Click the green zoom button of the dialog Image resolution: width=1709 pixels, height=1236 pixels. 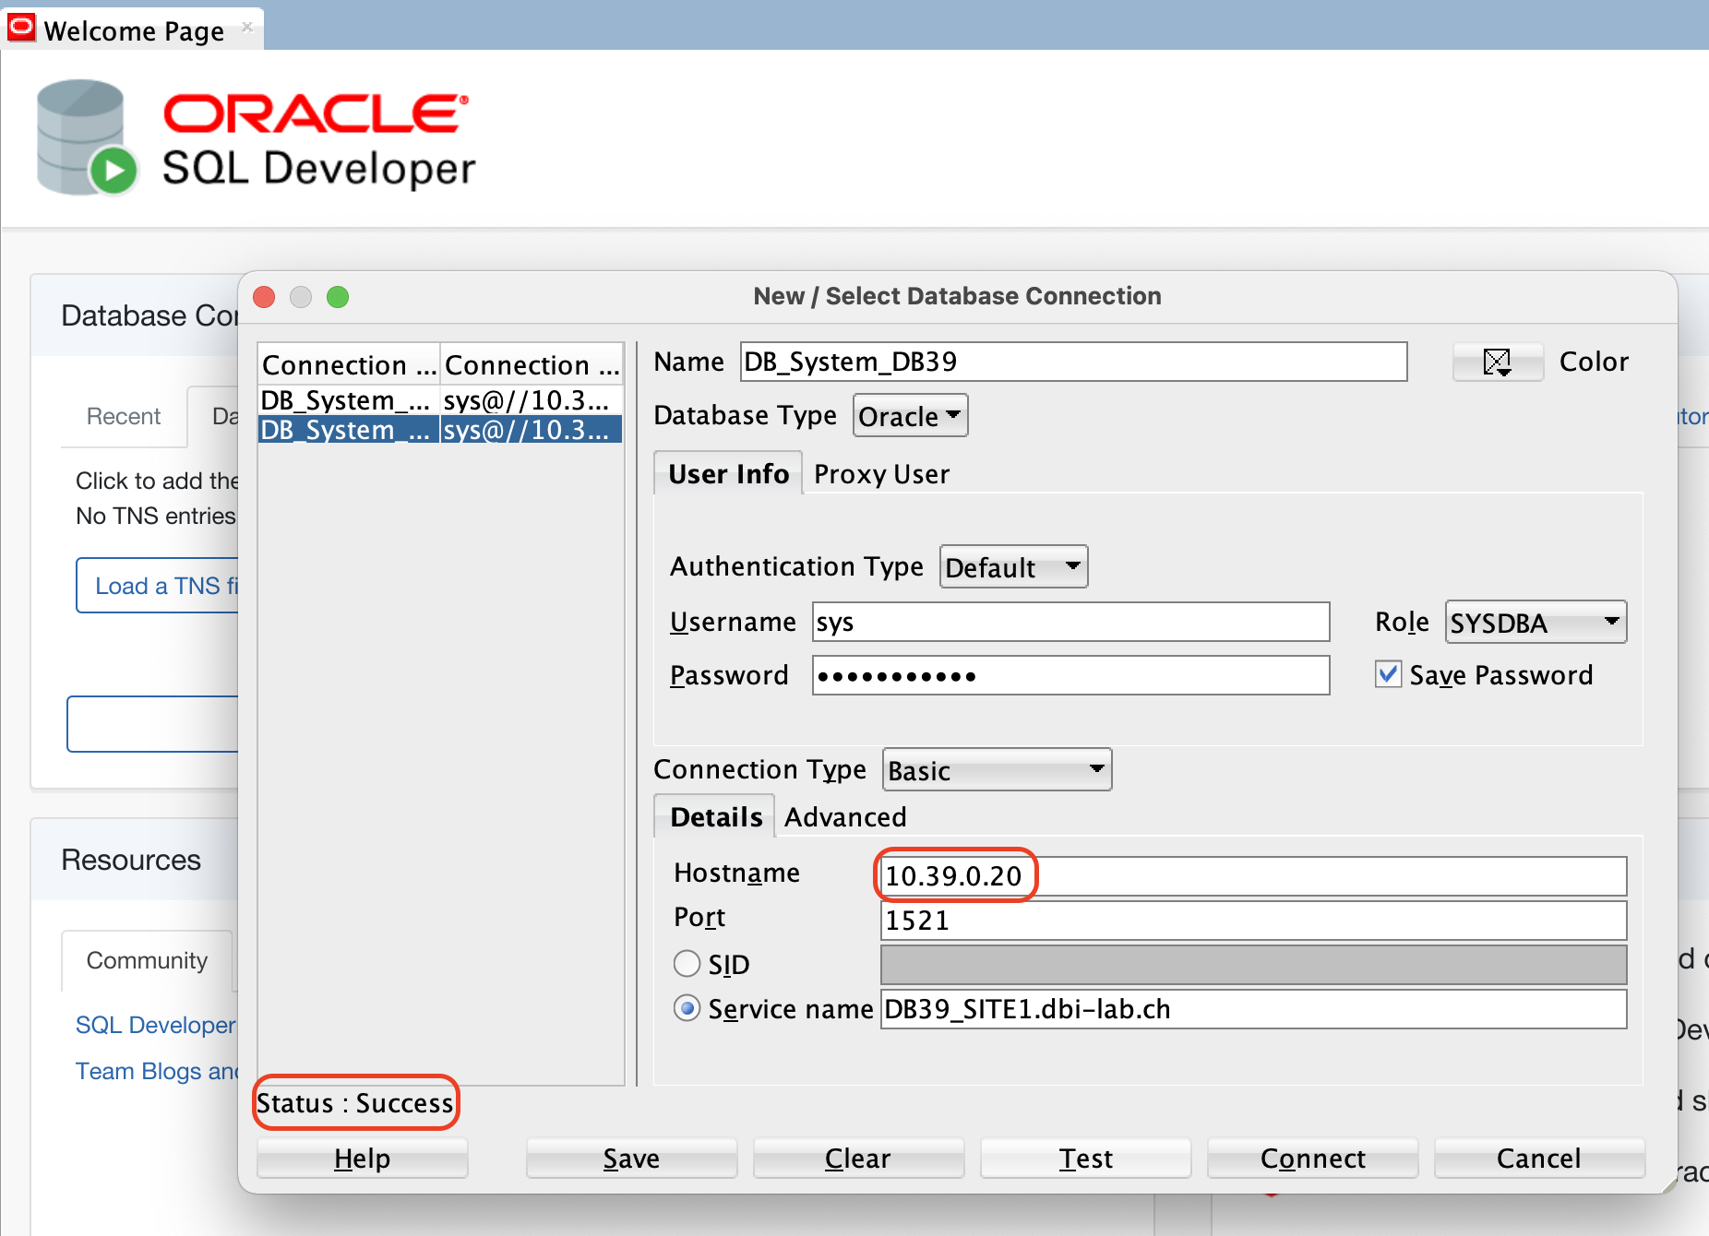338,297
